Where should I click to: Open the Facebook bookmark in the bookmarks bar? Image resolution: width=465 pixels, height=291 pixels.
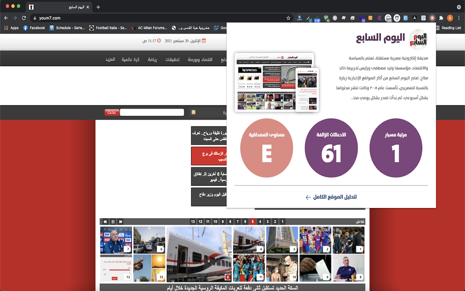34,28
